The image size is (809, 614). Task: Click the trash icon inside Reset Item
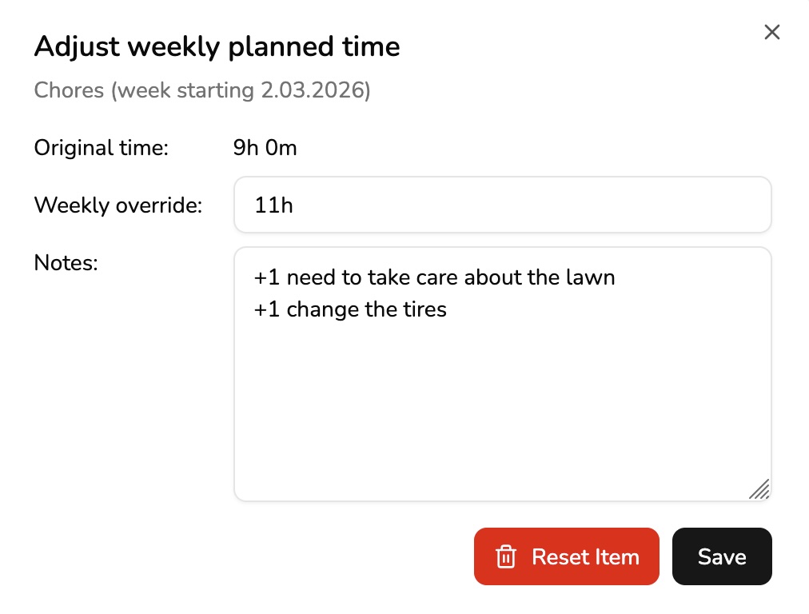click(x=506, y=556)
